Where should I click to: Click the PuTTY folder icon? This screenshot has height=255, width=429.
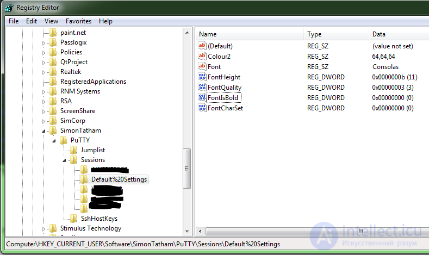pyautogui.click(x=64, y=140)
